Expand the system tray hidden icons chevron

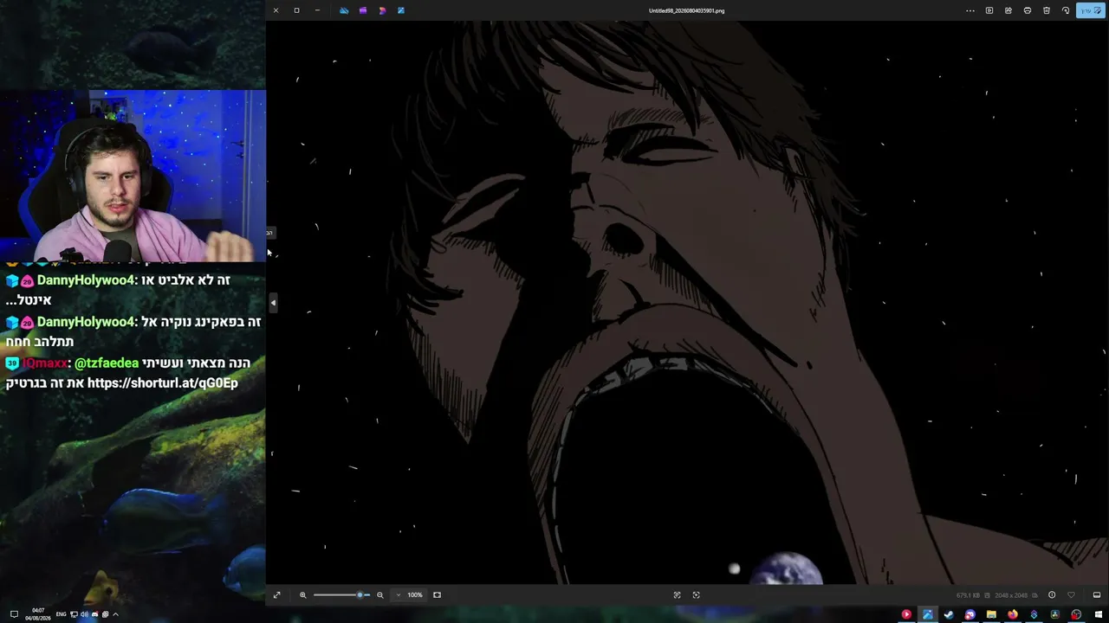coord(115,614)
